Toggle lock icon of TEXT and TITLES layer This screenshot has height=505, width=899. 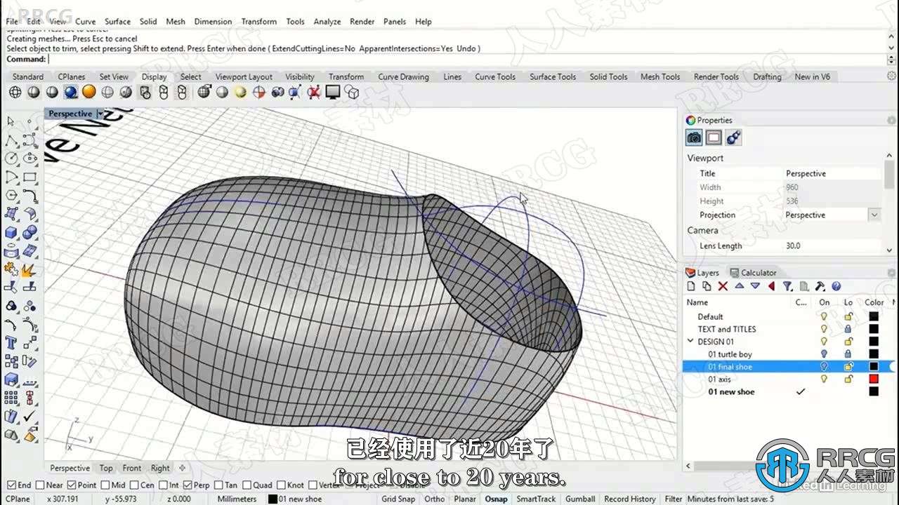[848, 329]
